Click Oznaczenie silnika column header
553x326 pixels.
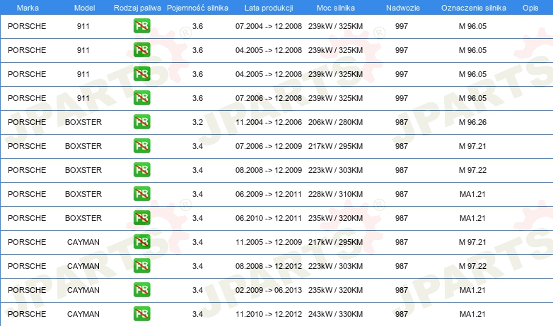pyautogui.click(x=474, y=8)
